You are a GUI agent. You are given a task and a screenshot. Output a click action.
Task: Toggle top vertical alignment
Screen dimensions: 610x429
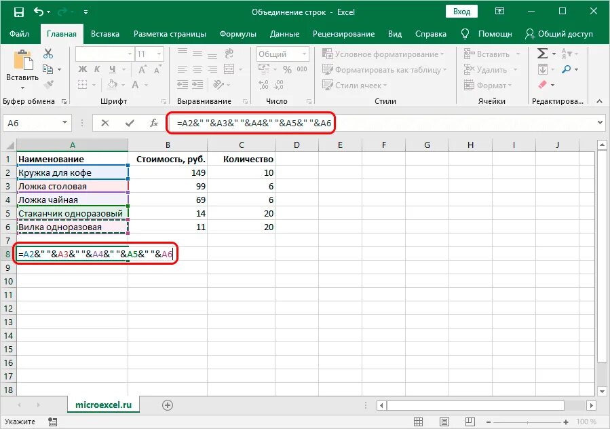pyautogui.click(x=182, y=52)
